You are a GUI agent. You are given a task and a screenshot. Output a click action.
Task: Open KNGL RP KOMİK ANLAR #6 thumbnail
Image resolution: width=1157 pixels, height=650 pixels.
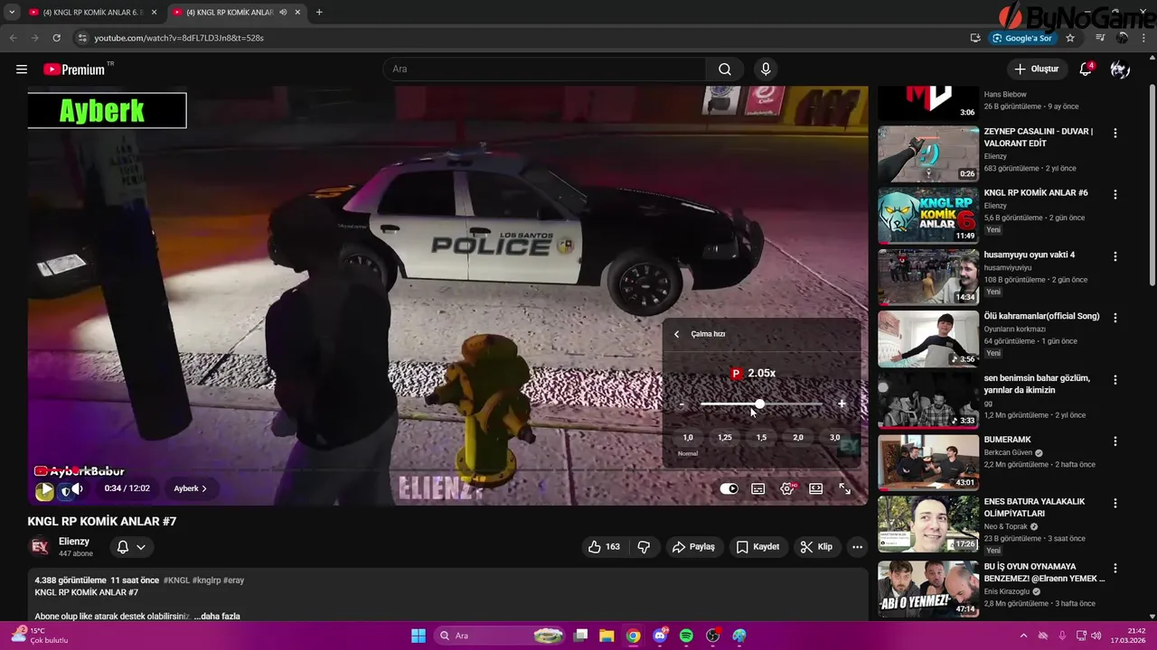point(928,216)
